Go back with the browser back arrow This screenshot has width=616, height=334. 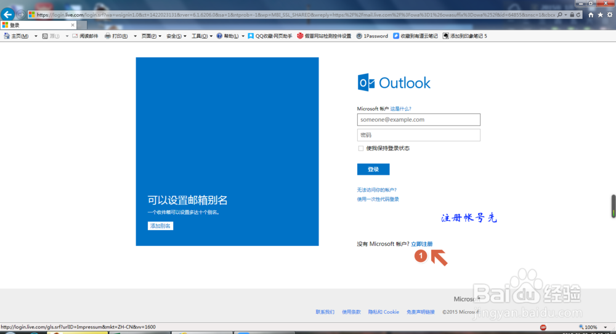7,15
